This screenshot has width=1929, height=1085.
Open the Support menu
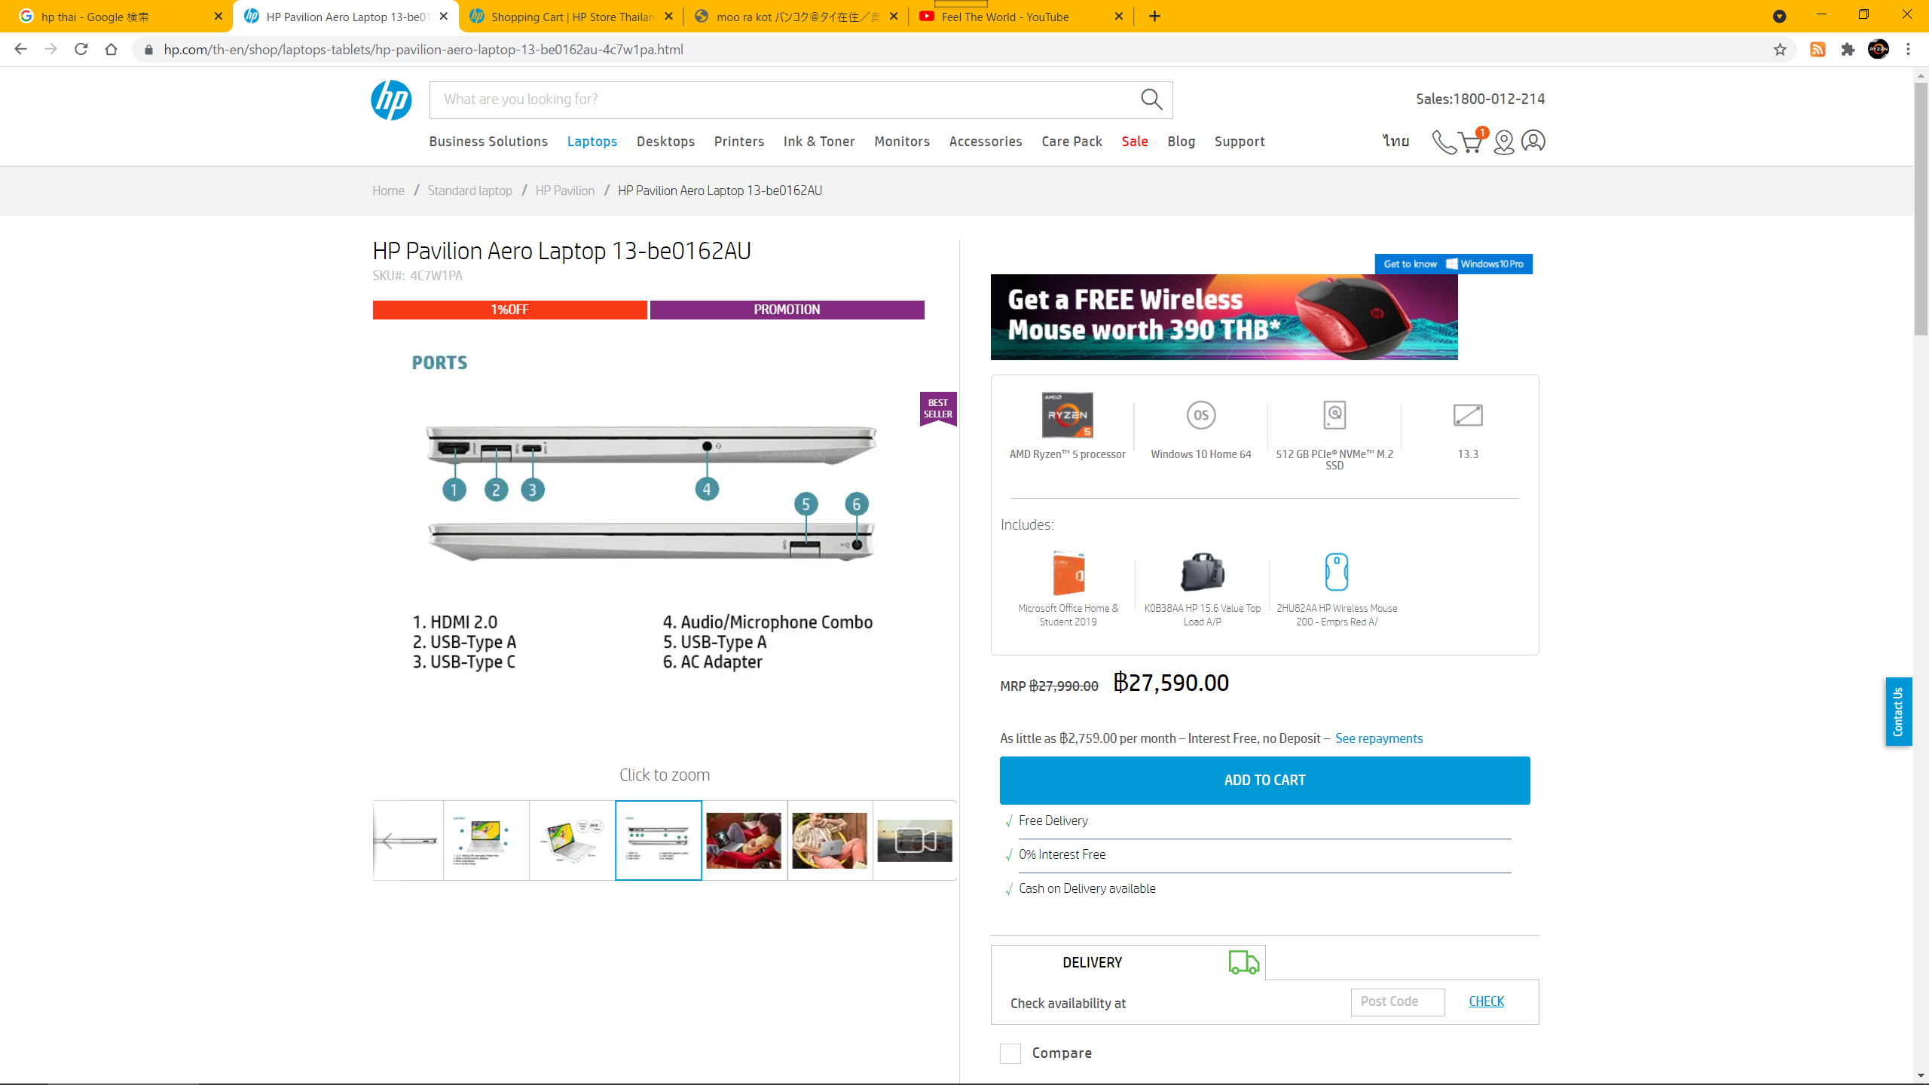coord(1240,142)
